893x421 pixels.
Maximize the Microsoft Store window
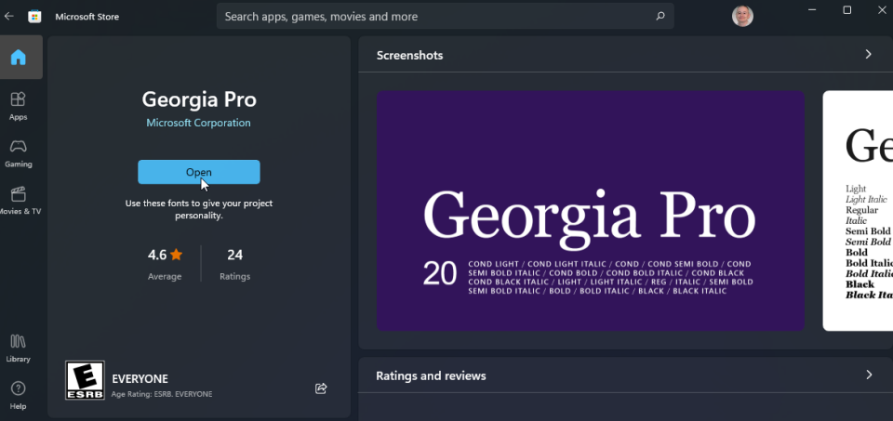846,10
